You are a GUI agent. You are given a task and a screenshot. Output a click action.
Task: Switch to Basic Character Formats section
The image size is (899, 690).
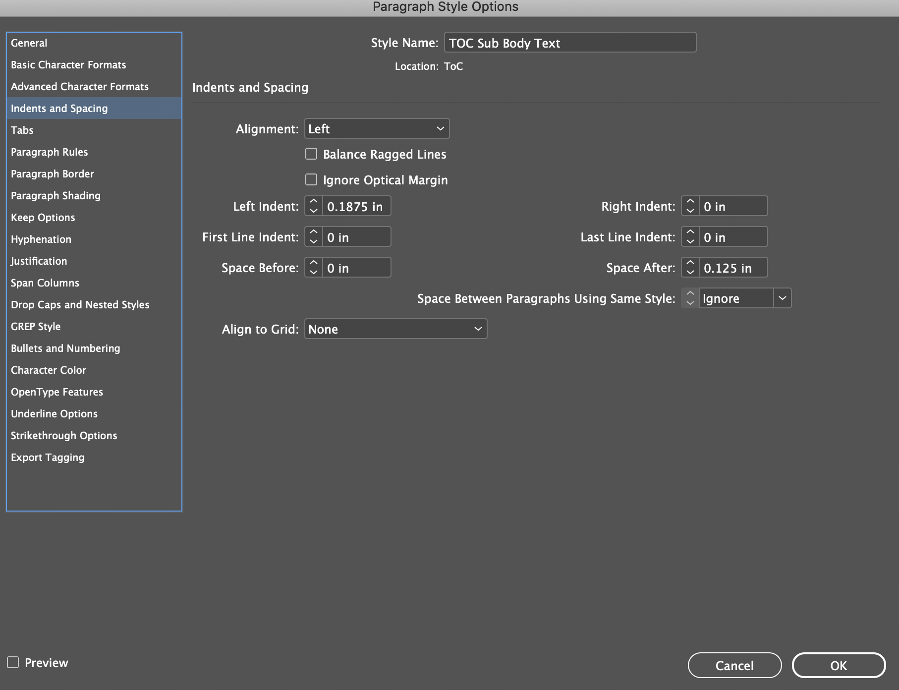[68, 64]
